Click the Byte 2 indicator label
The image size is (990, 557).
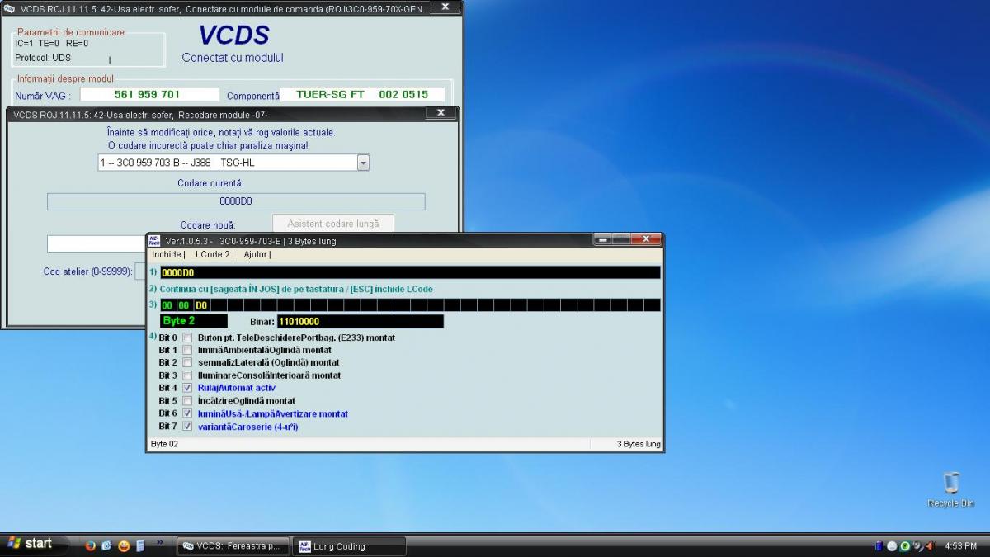point(194,321)
